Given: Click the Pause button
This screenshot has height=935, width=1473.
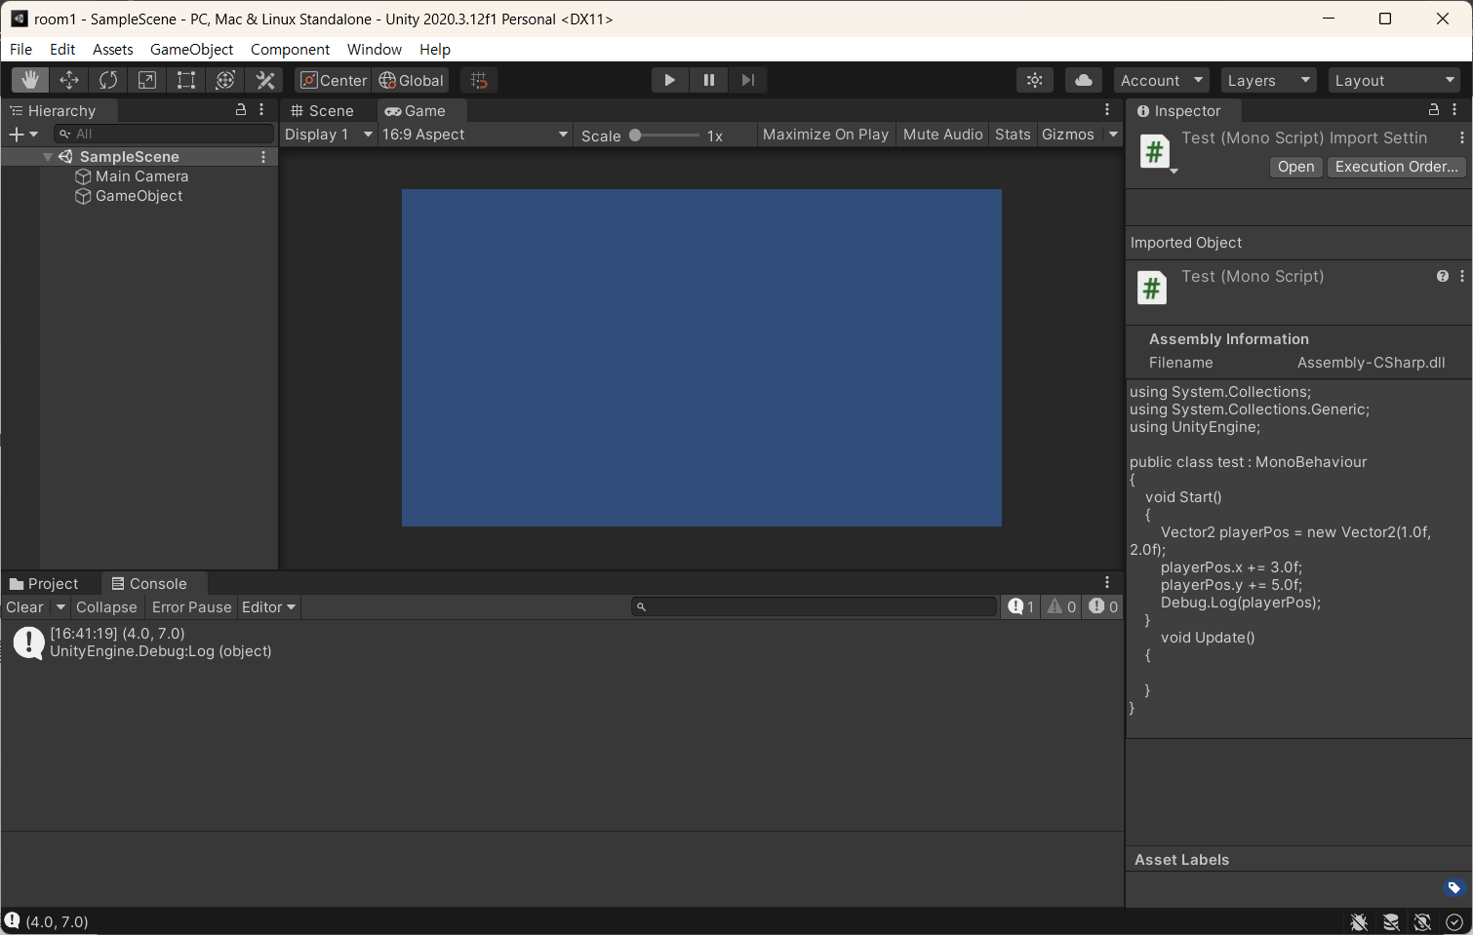Looking at the screenshot, I should pos(709,80).
